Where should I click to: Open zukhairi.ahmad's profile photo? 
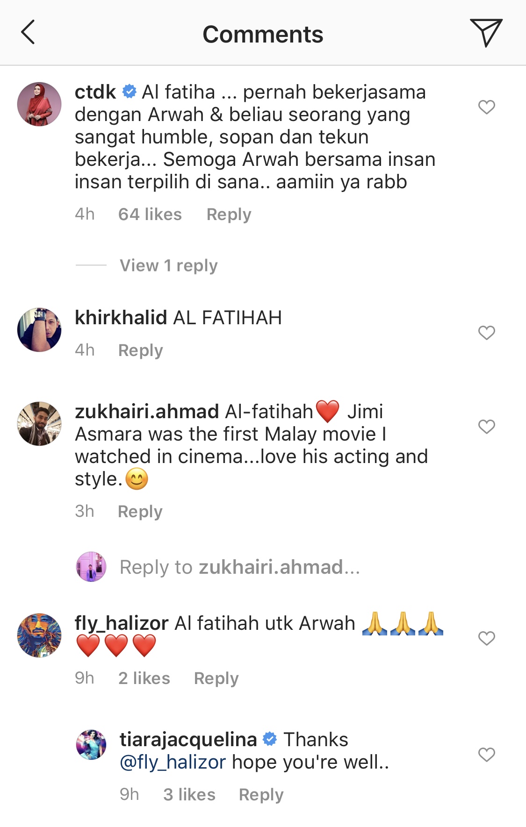coord(39,424)
